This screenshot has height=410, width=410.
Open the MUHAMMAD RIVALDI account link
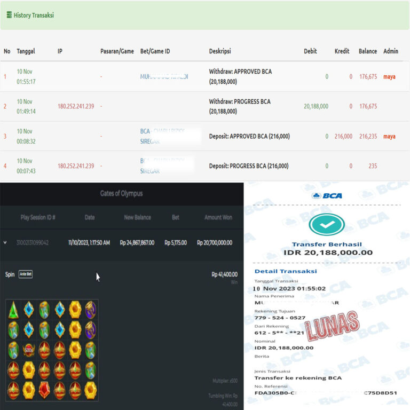coord(164,77)
